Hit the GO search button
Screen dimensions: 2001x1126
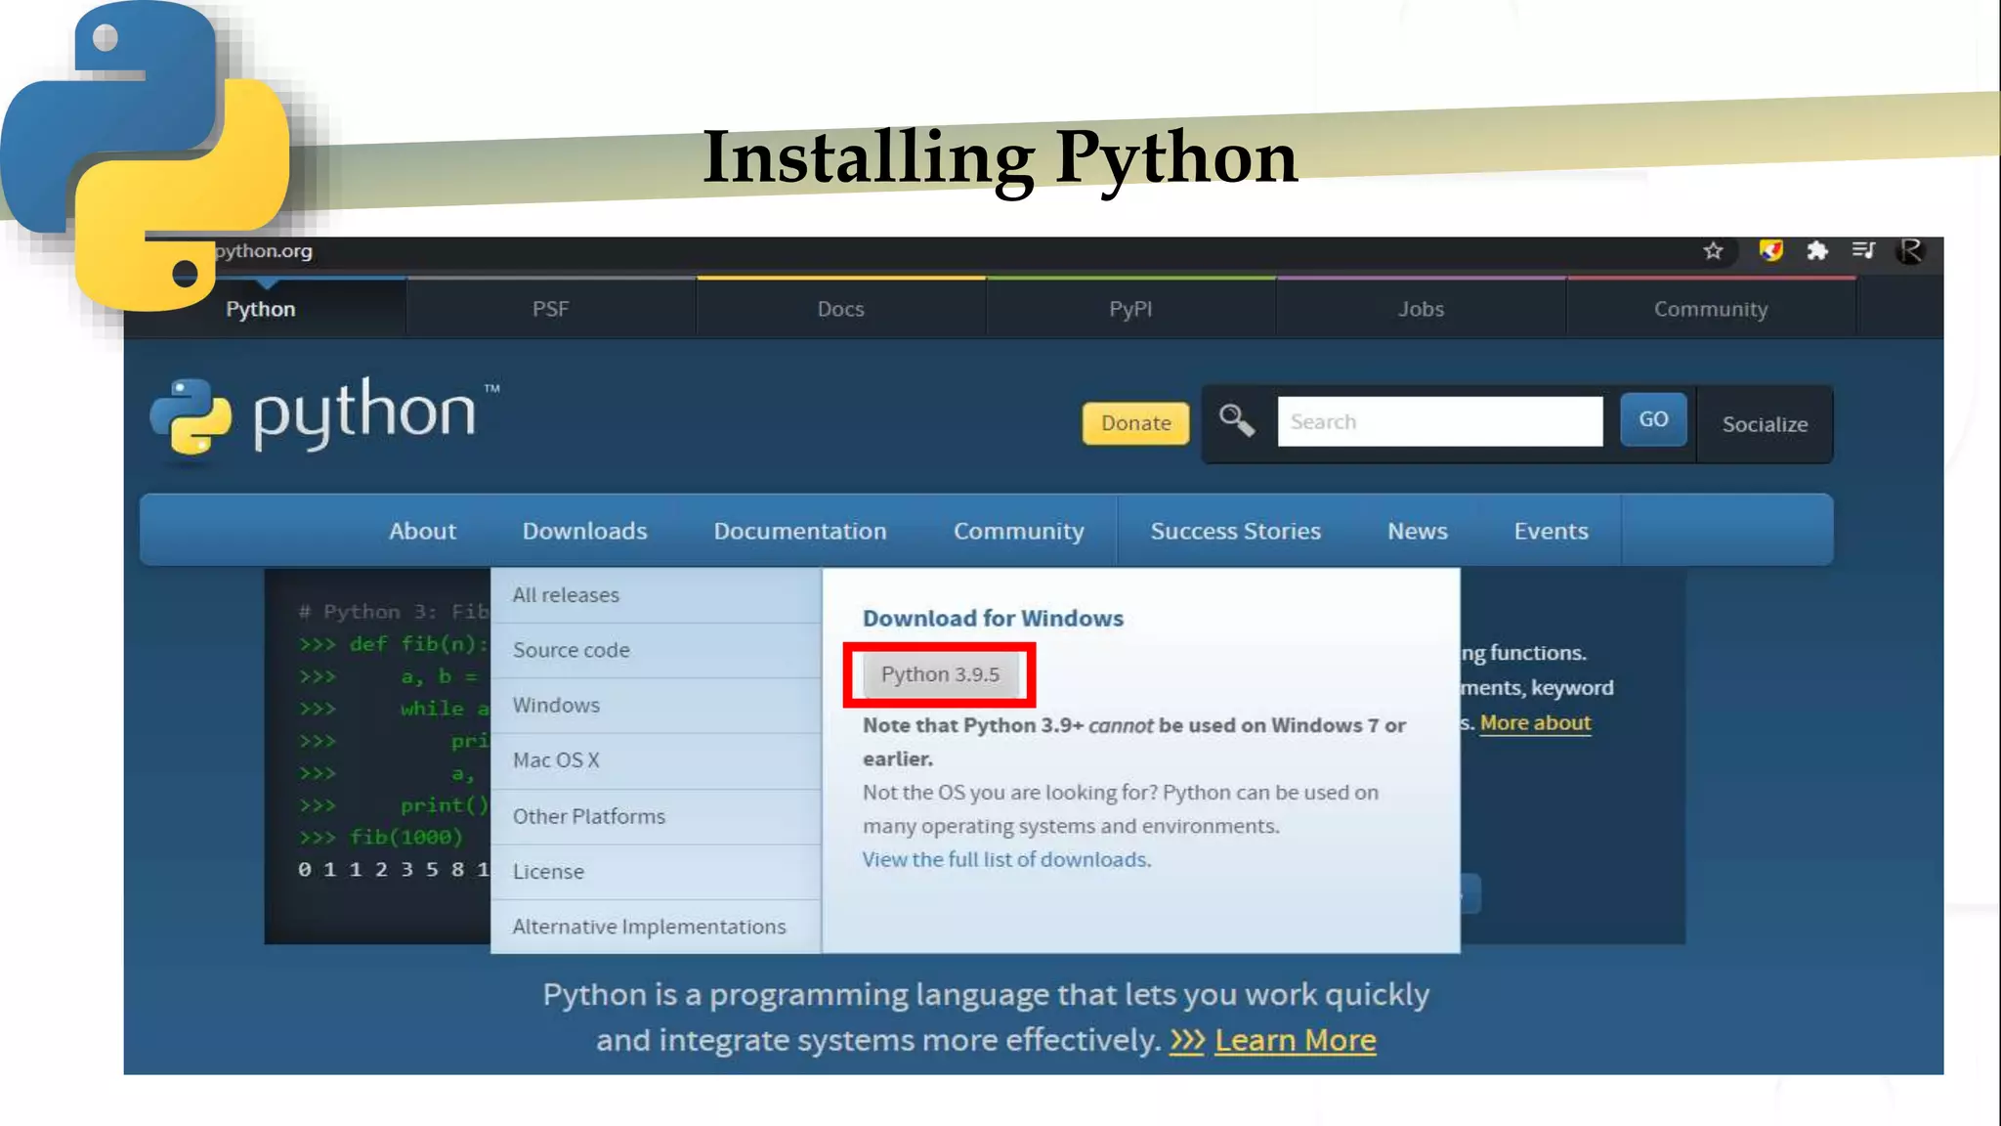click(x=1653, y=419)
